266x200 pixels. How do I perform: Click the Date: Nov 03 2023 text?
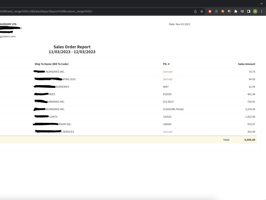point(179,24)
